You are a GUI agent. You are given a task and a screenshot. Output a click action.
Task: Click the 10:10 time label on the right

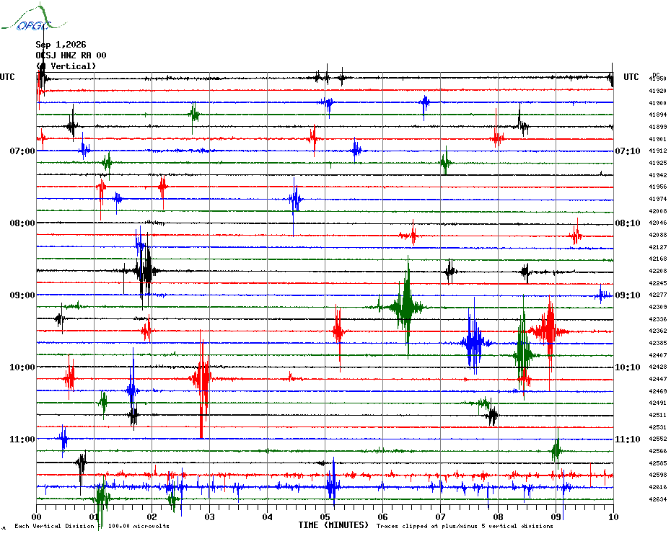(628, 367)
